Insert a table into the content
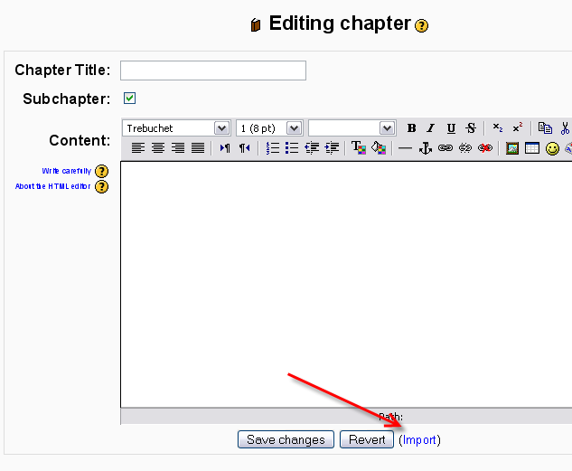 (x=532, y=148)
